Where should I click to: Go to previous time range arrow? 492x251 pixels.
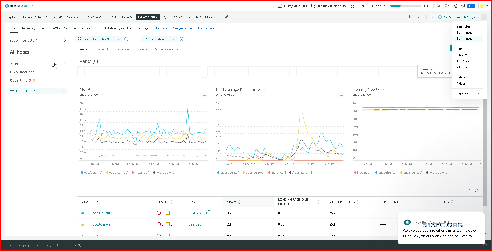[432, 17]
